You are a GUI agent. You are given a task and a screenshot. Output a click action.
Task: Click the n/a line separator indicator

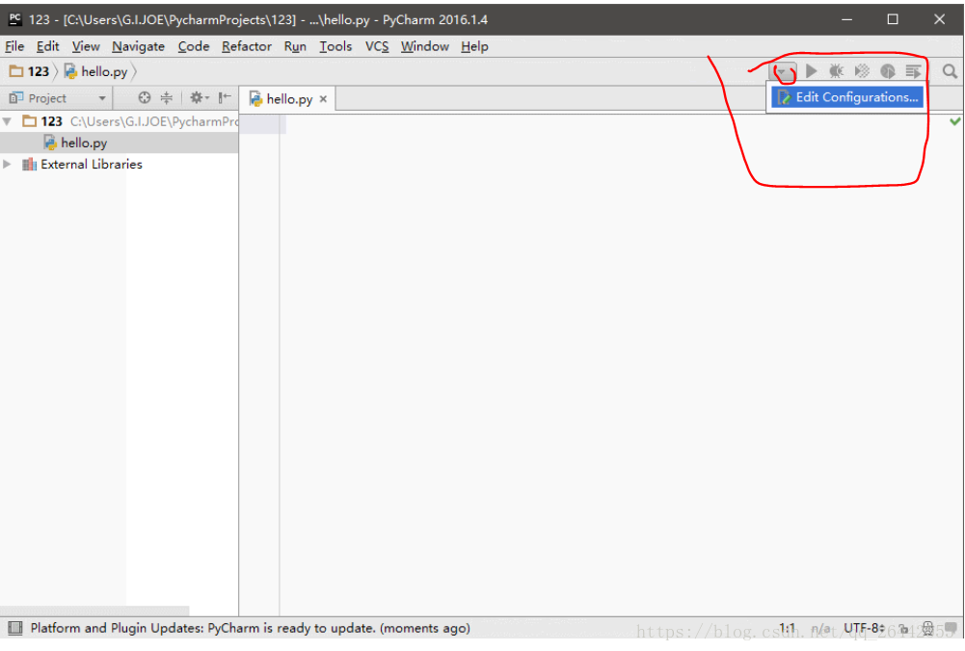[821, 628]
